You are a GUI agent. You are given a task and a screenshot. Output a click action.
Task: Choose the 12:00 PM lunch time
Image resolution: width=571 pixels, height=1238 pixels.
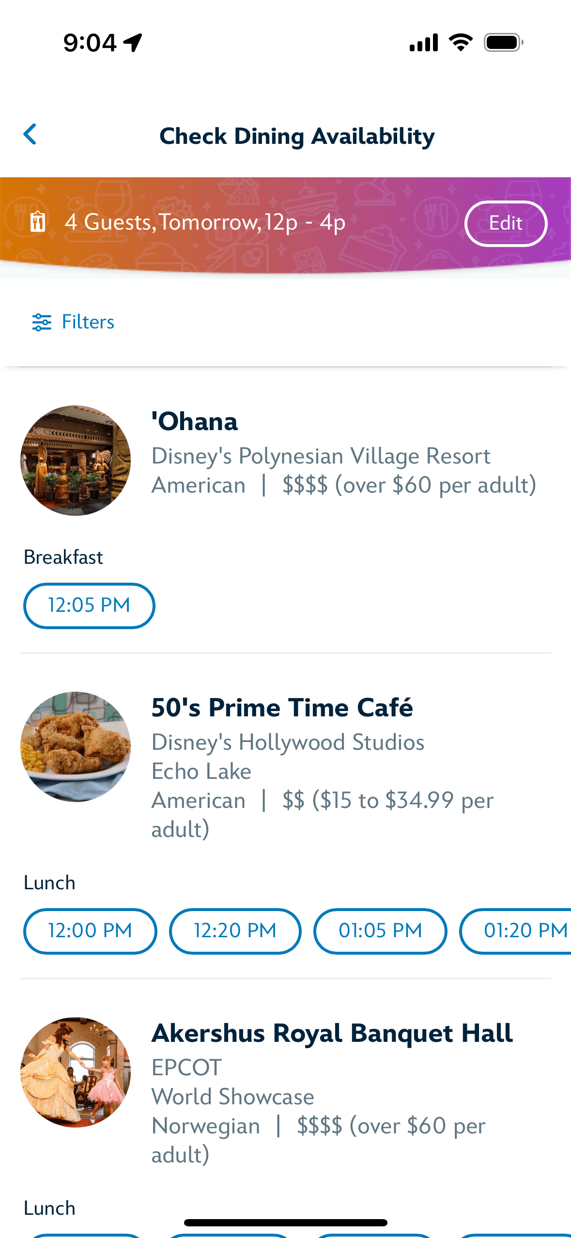[90, 931]
